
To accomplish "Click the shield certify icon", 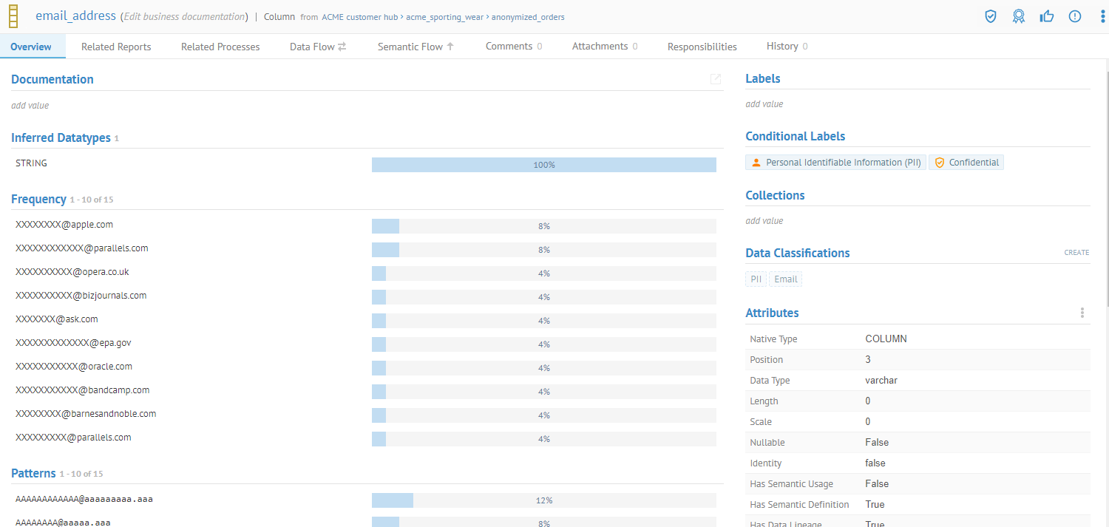I will point(991,16).
